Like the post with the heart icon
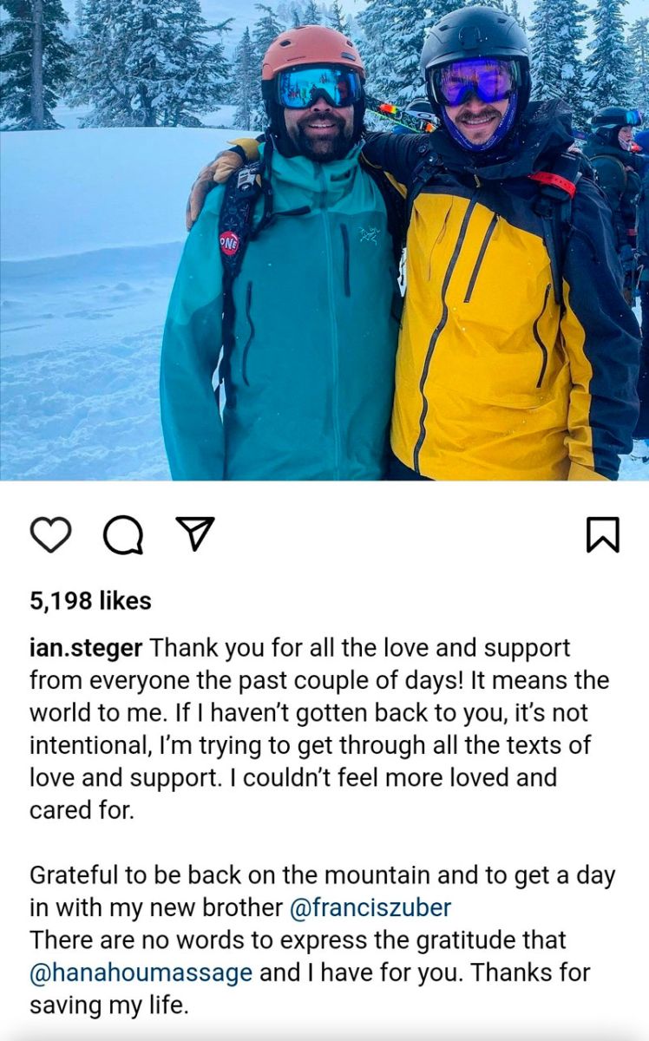The width and height of the screenshot is (649, 1041). [x=50, y=534]
